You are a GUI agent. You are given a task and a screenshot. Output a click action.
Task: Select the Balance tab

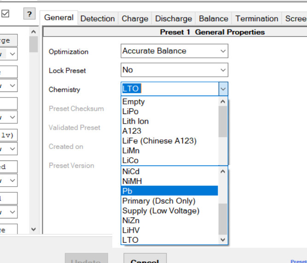point(213,18)
